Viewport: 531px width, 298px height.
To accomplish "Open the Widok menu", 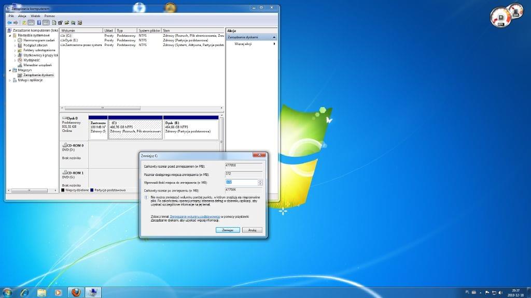I will (35, 16).
